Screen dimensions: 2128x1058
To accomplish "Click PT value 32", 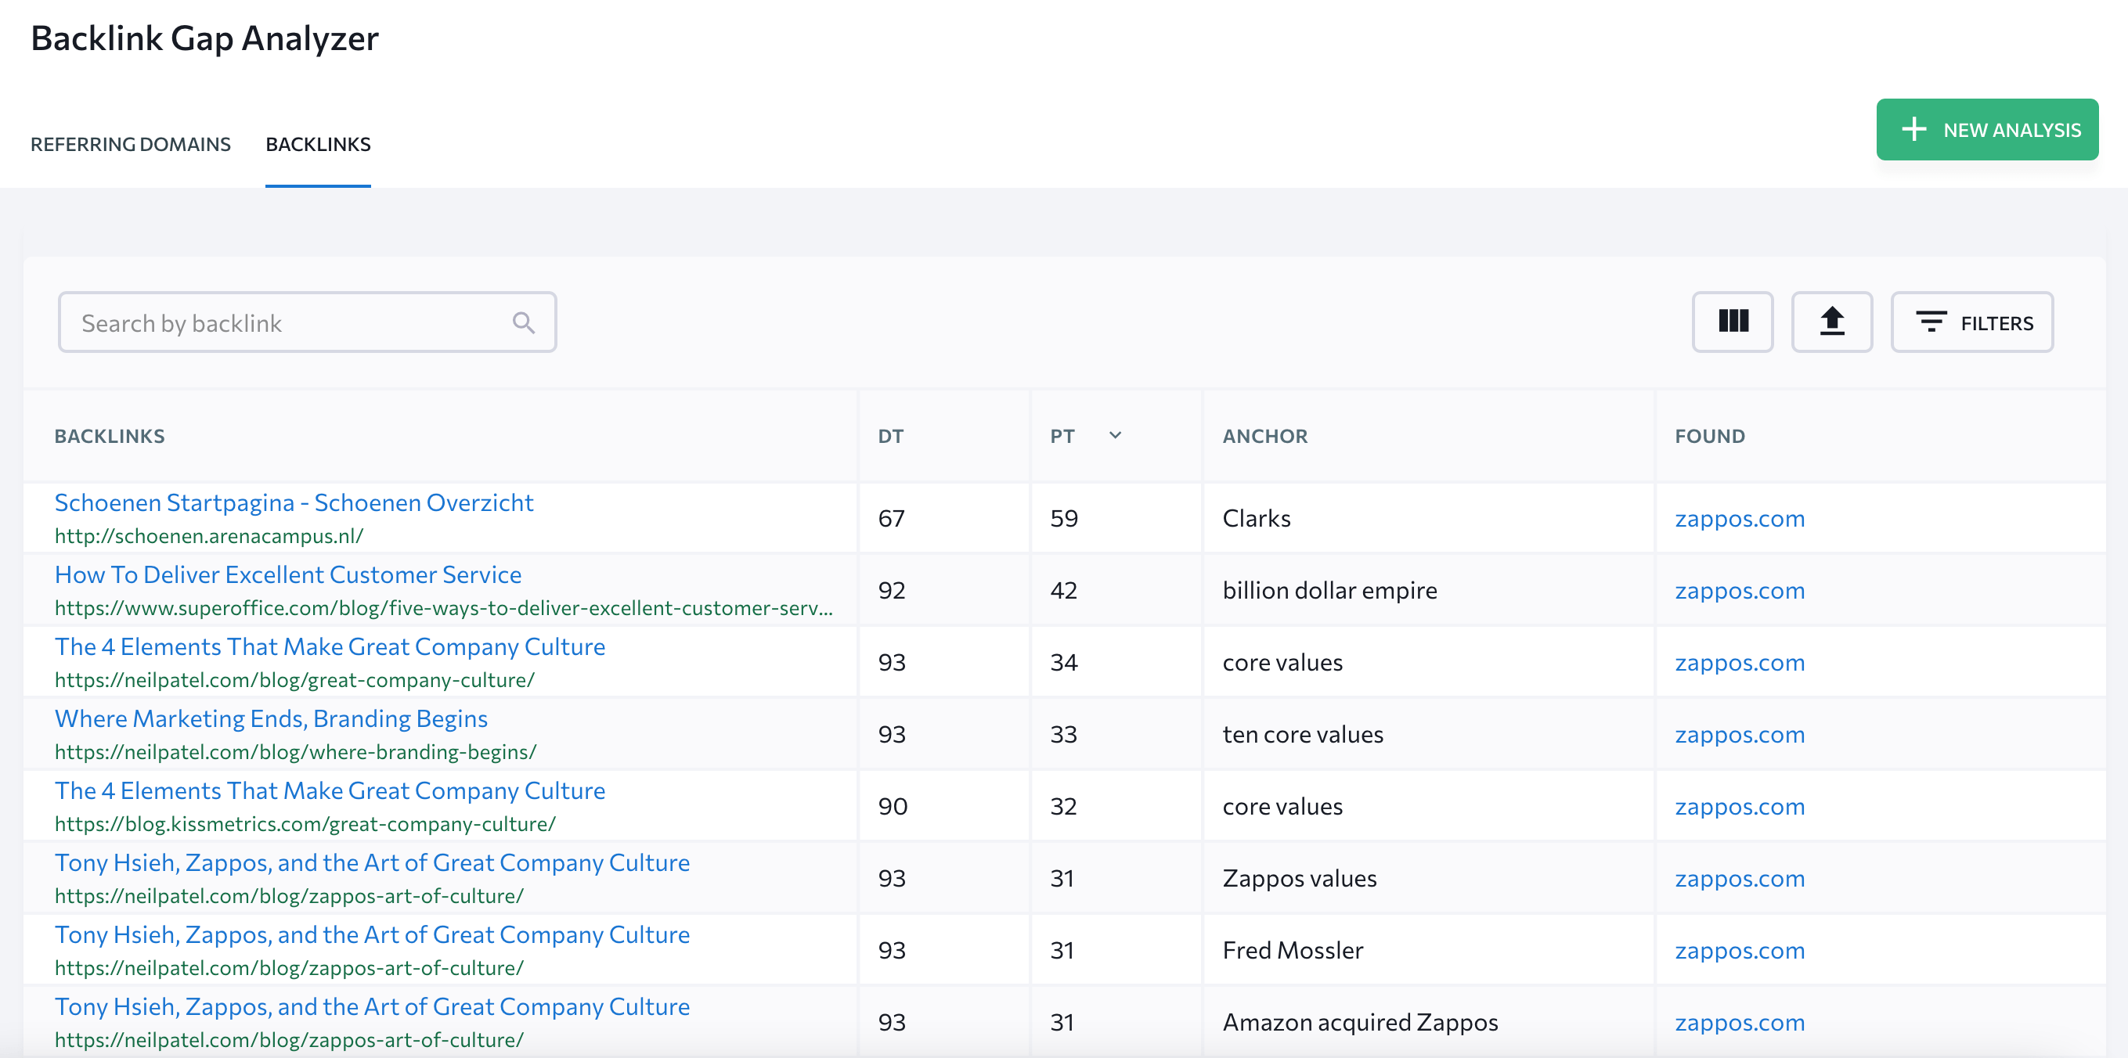I will pos(1063,806).
